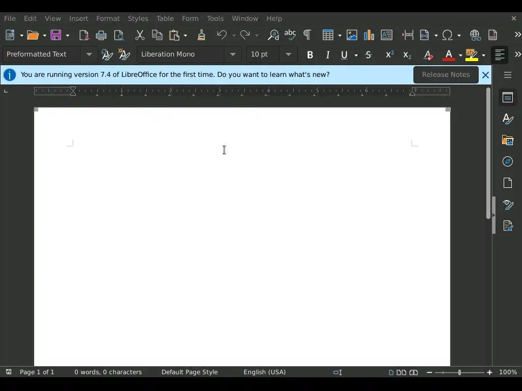Screen dimensions: 522x391
Task: Expand the Liberation Mono font name dropdown
Action: 232,54
